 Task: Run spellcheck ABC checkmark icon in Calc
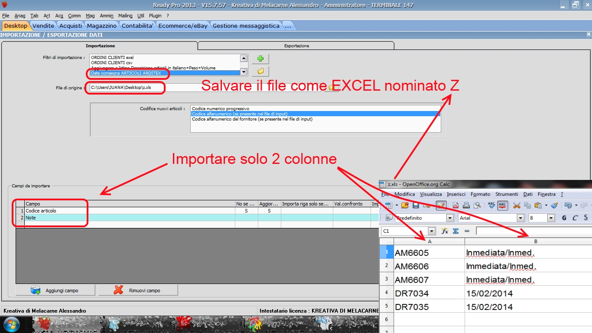tap(491, 205)
